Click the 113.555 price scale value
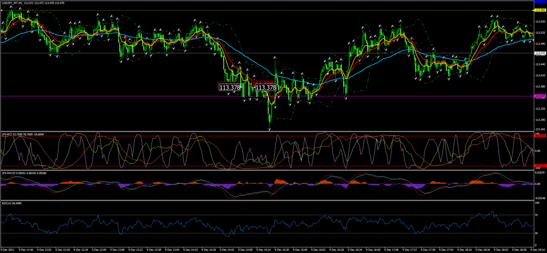 coord(540,21)
